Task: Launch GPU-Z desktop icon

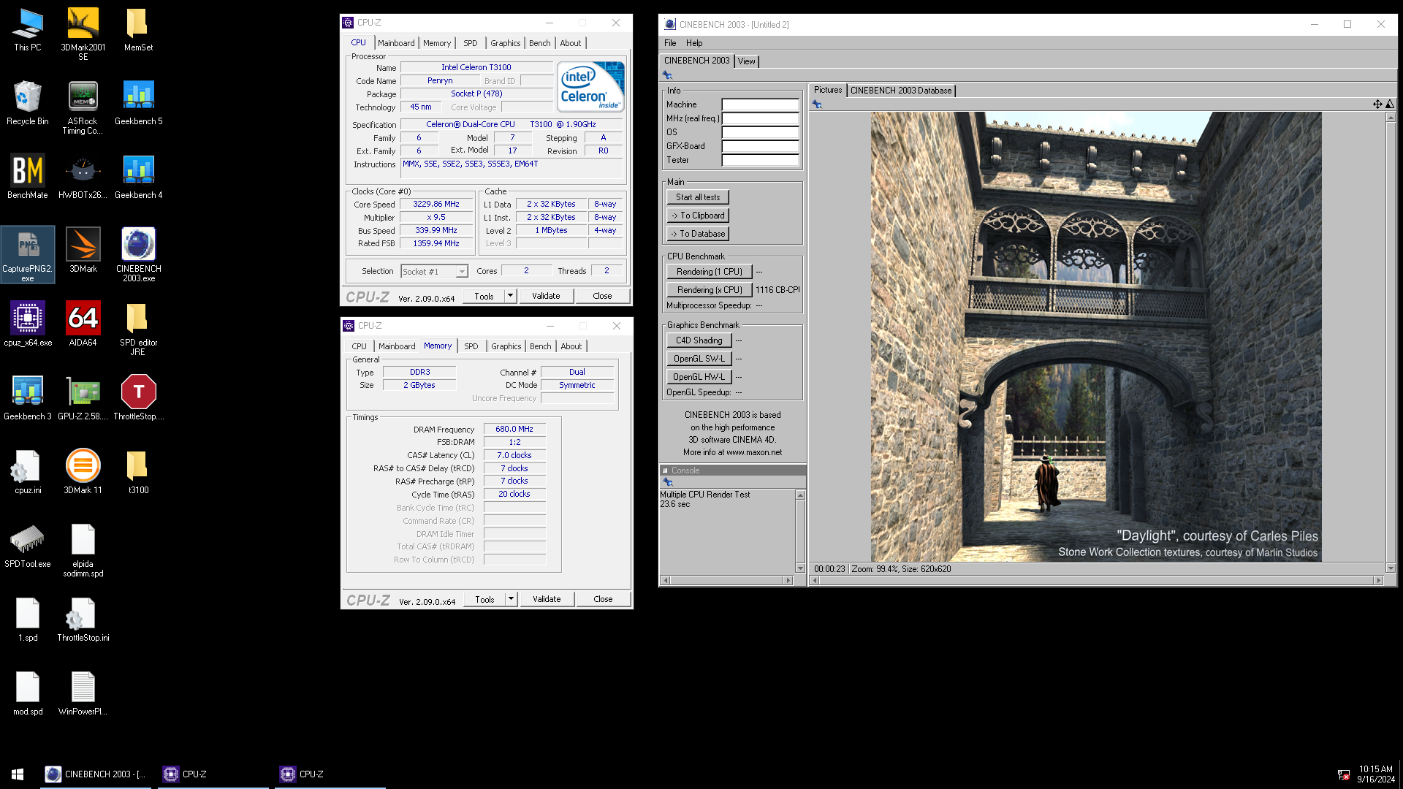Action: [83, 398]
